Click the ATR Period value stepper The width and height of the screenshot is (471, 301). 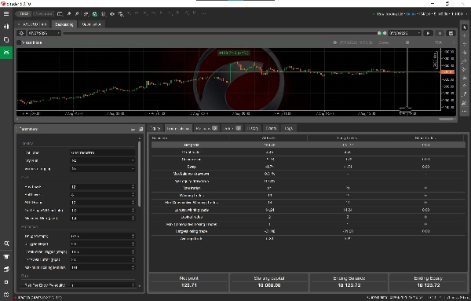pyautogui.click(x=133, y=203)
